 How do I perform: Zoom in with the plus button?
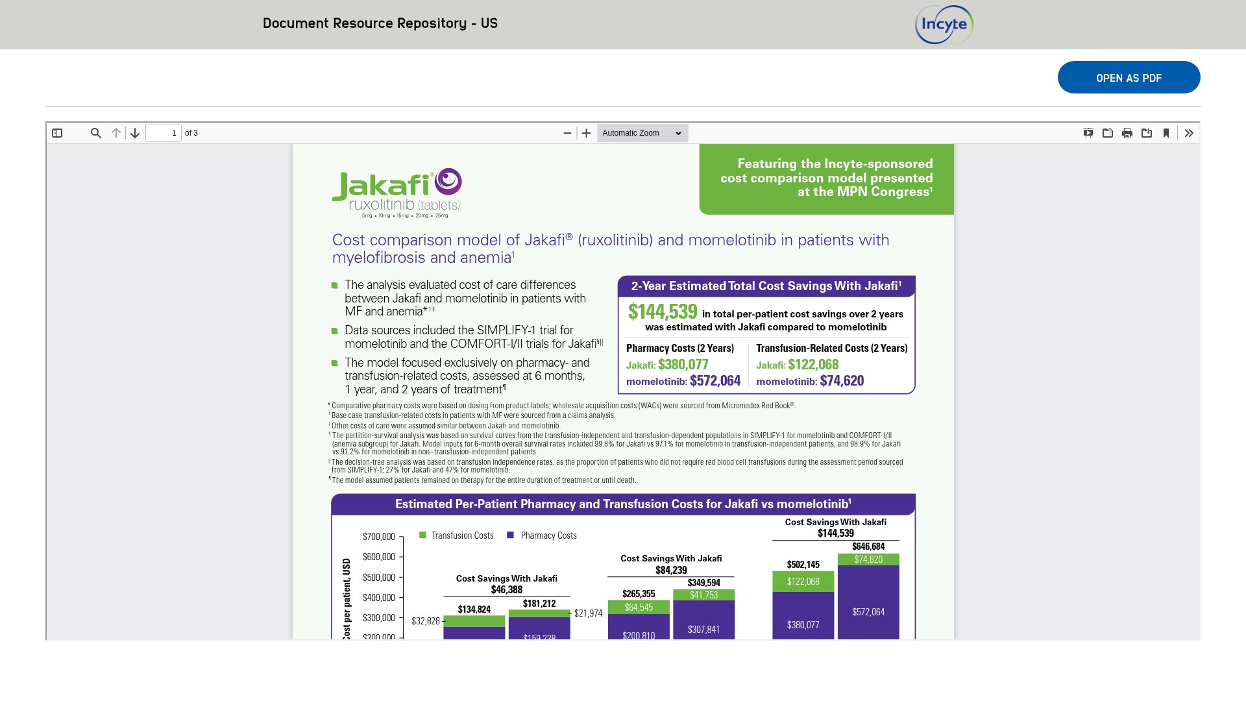pos(587,133)
